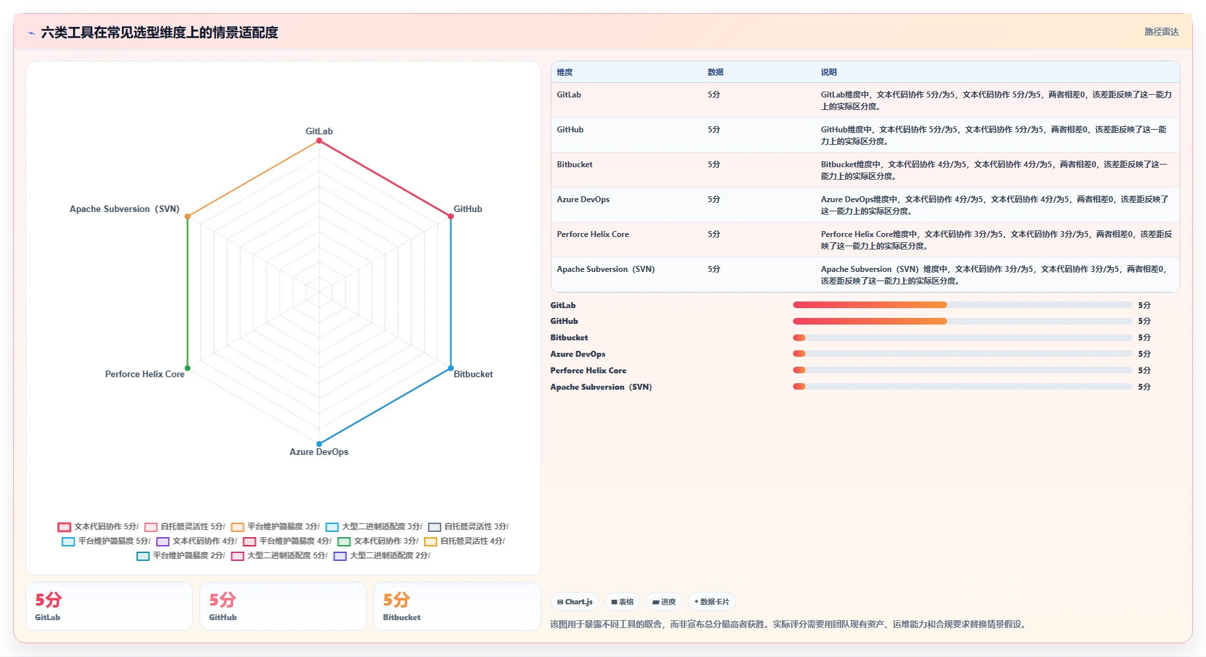This screenshot has height=657, width=1206.
Task: Toggle legend item 文本代码协作 3分
Action: [378, 541]
